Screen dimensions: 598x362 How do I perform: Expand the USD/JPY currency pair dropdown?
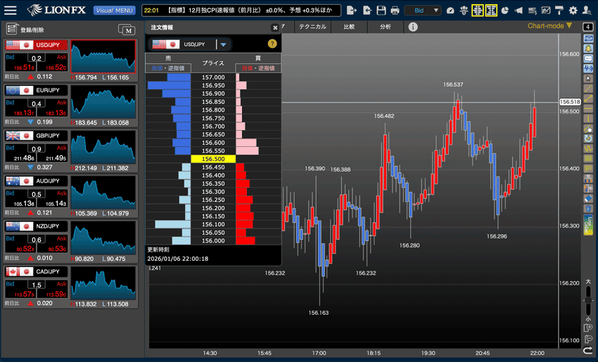223,44
